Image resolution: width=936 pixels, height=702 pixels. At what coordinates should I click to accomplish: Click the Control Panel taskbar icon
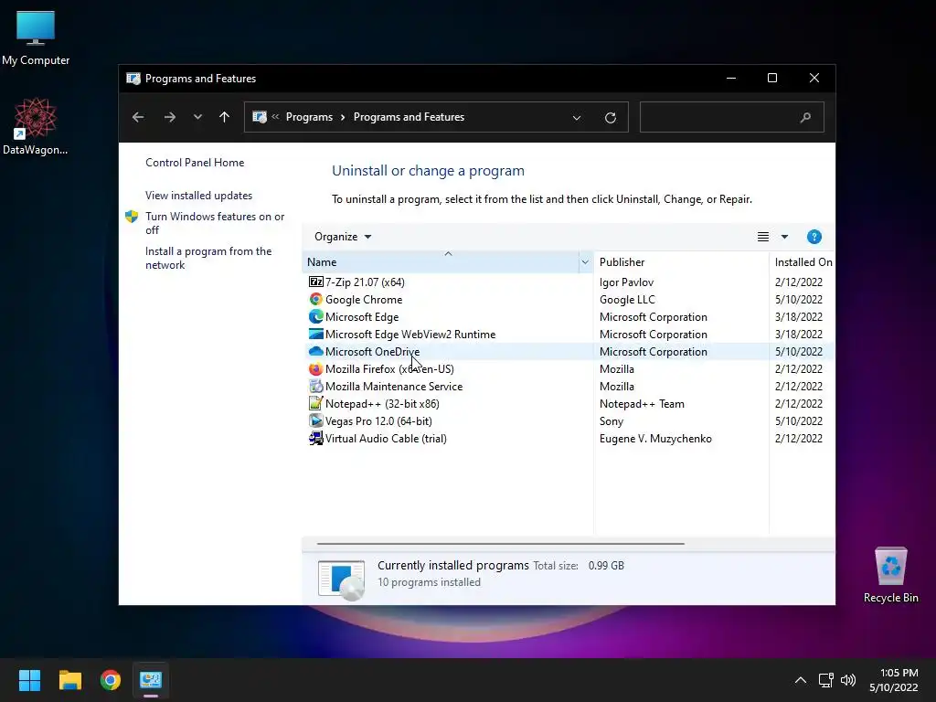[x=151, y=679]
